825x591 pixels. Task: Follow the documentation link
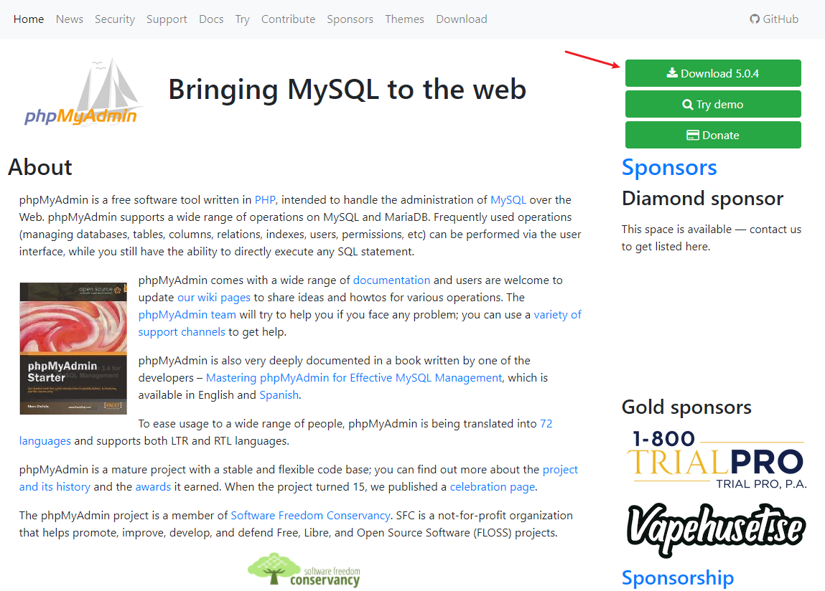click(391, 280)
